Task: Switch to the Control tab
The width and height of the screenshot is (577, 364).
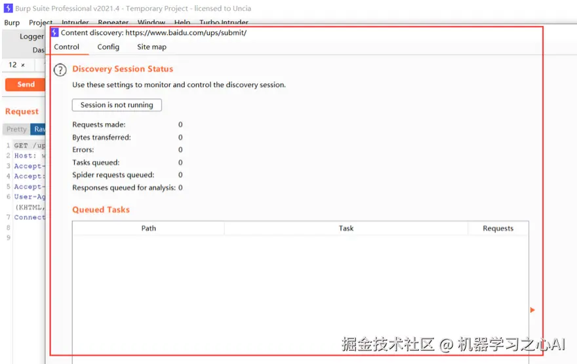Action: point(67,47)
